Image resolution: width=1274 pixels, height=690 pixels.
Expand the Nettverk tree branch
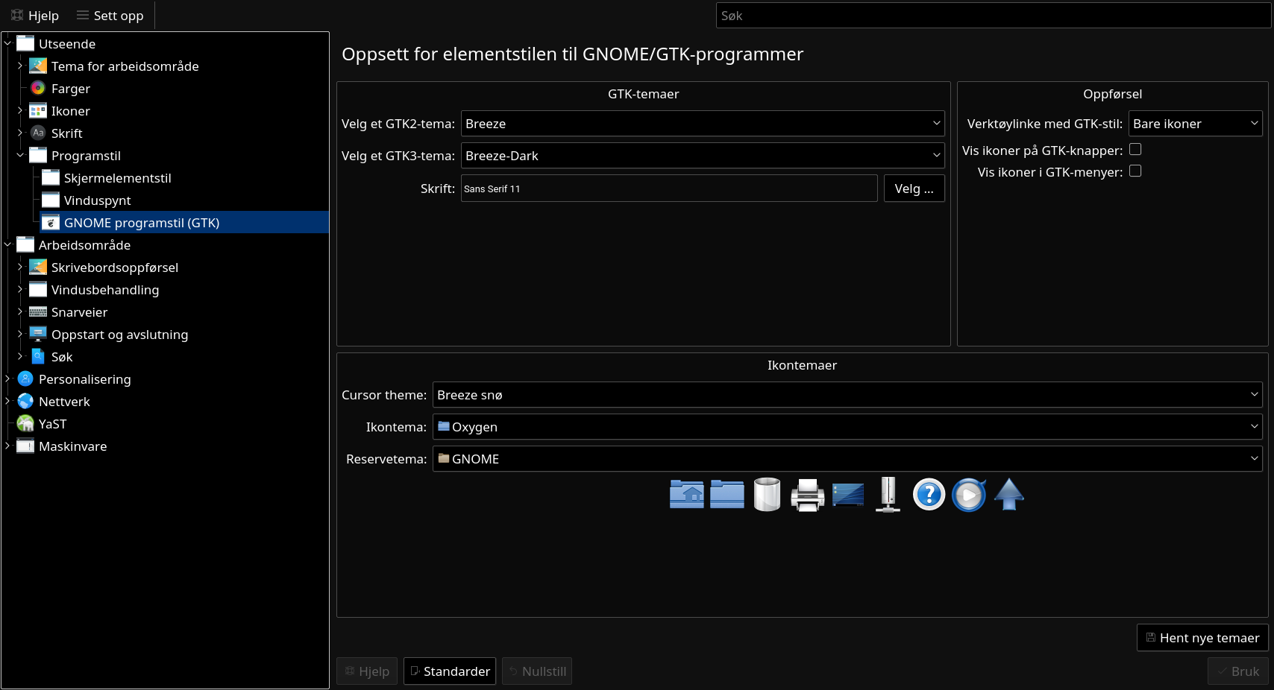click(7, 402)
